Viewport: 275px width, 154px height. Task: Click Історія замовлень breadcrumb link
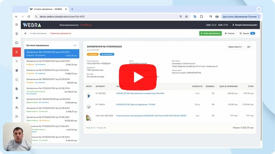38,33
